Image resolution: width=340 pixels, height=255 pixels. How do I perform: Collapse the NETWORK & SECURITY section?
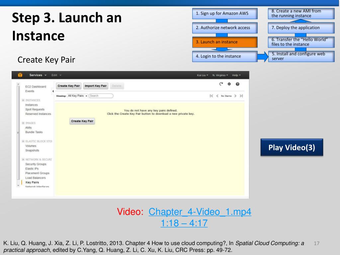point(23,159)
